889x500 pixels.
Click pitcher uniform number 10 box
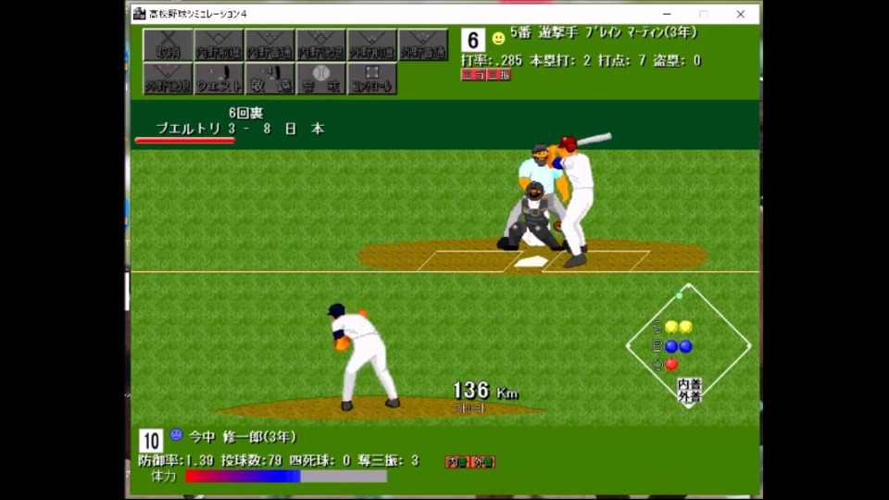point(151,441)
